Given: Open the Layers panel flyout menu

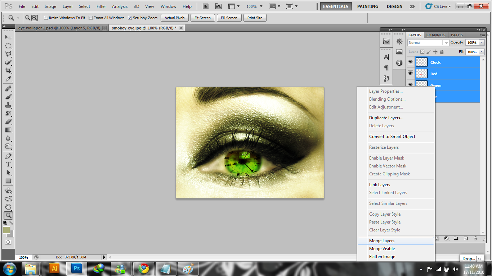Looking at the screenshot, I should point(482,35).
